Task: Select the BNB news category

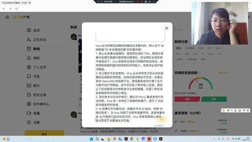Action: 218,48
